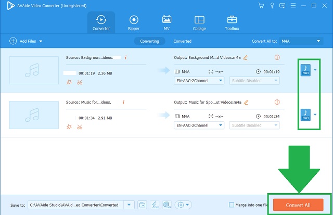Open audio track dropdown for Background file

pos(199,81)
